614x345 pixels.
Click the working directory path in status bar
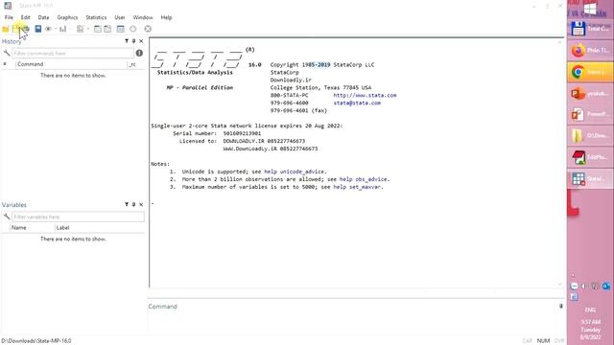[36, 341]
